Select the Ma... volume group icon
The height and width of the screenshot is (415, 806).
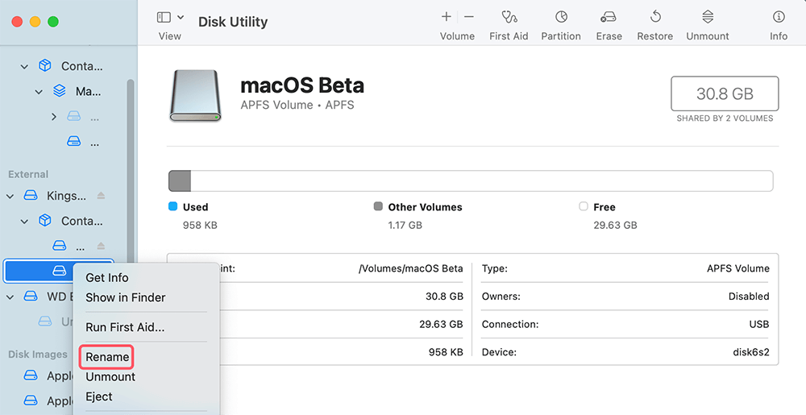click(x=60, y=91)
